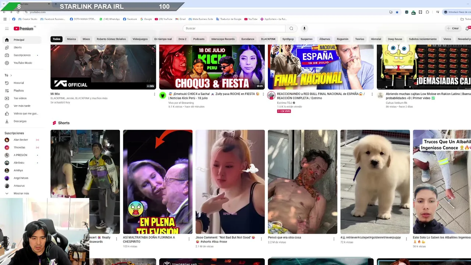Open the SpongeBob cajitas video thumbnail
Viewport: 471px width, 265px height.
coord(424,67)
